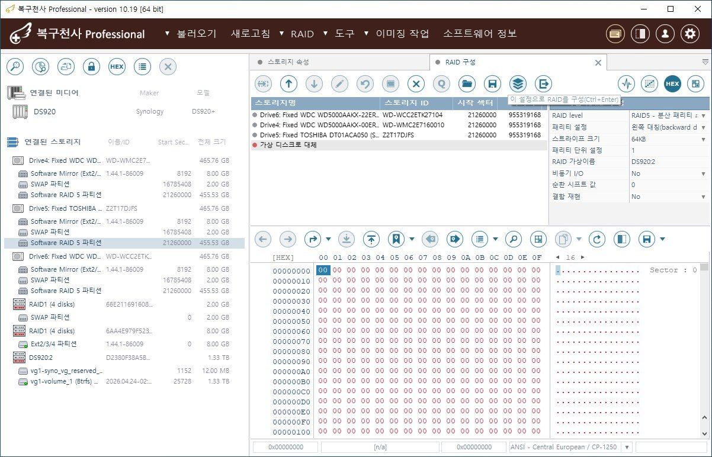Open the 이미징 작업 menu

(396, 34)
